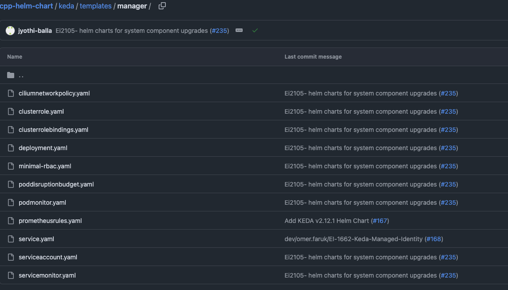Expand commit message with the ellipsis button

click(x=239, y=31)
